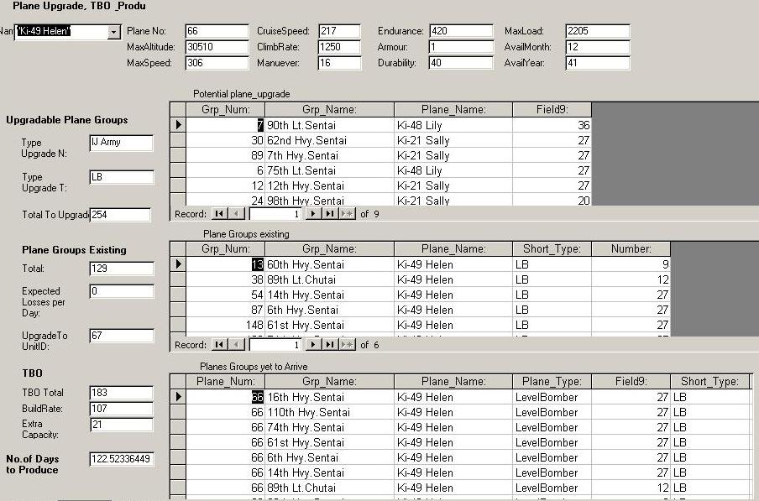Screen dimensions: 759x501
Task: Edit the Plane No field showing 66
Action: [x=217, y=31]
